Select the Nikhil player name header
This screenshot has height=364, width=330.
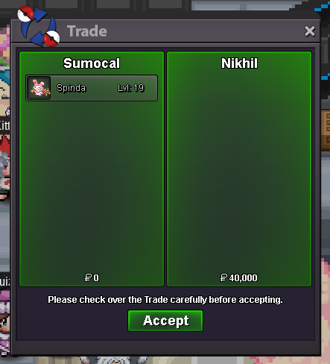(239, 63)
